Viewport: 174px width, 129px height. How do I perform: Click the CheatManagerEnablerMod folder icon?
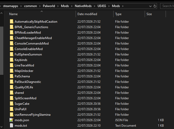(12, 38)
